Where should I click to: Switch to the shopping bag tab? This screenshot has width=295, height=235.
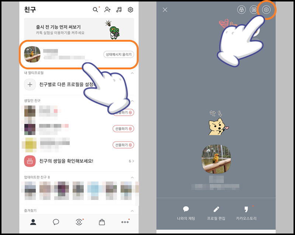102,222
